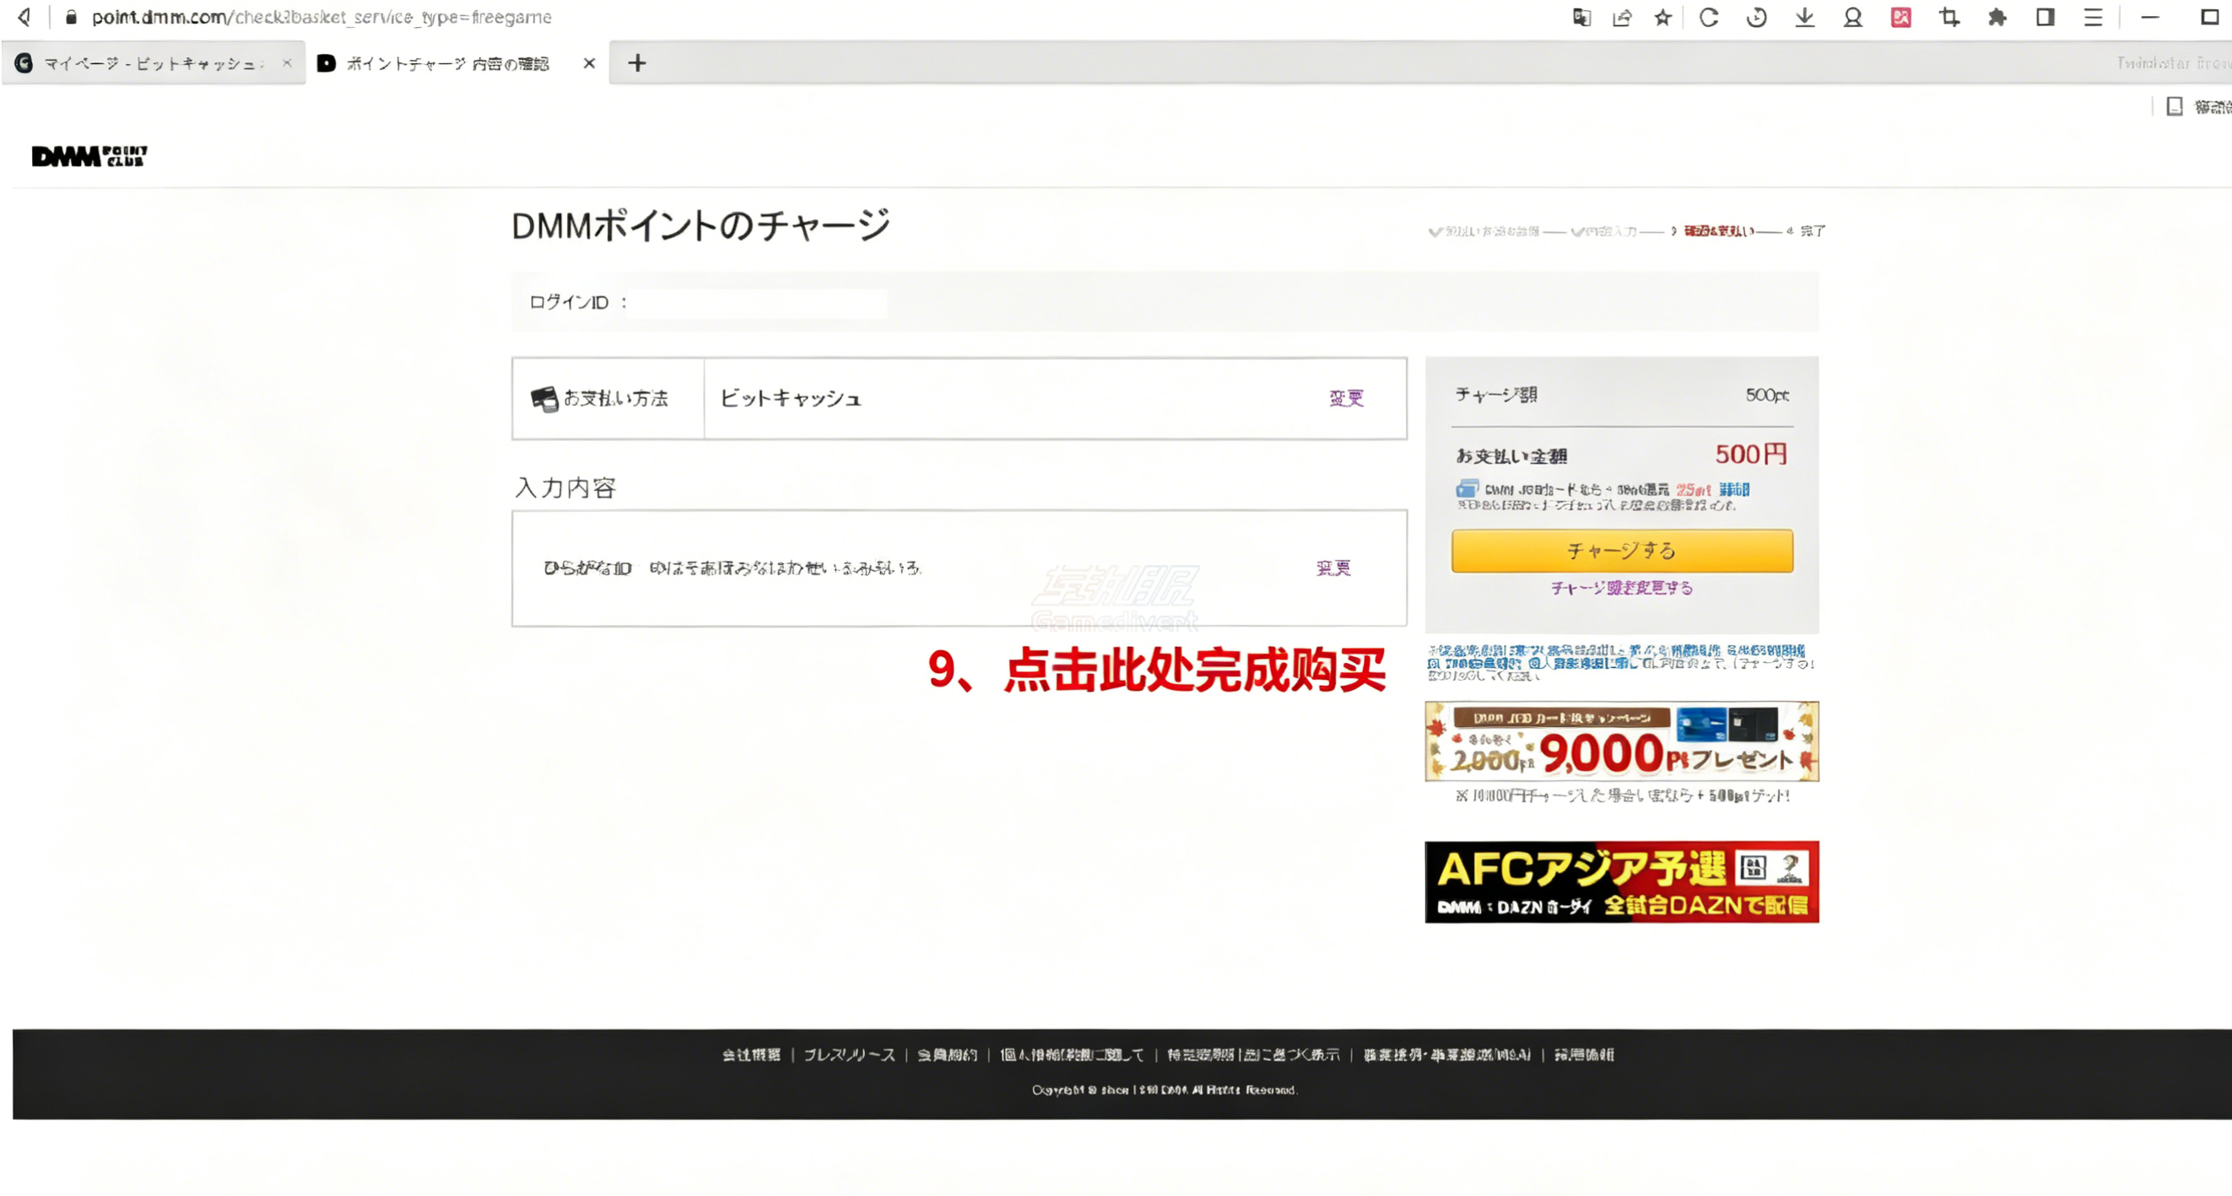Click the blue 詳細 link under payment amount
Viewport: 2232px width, 1196px height.
click(1735, 489)
